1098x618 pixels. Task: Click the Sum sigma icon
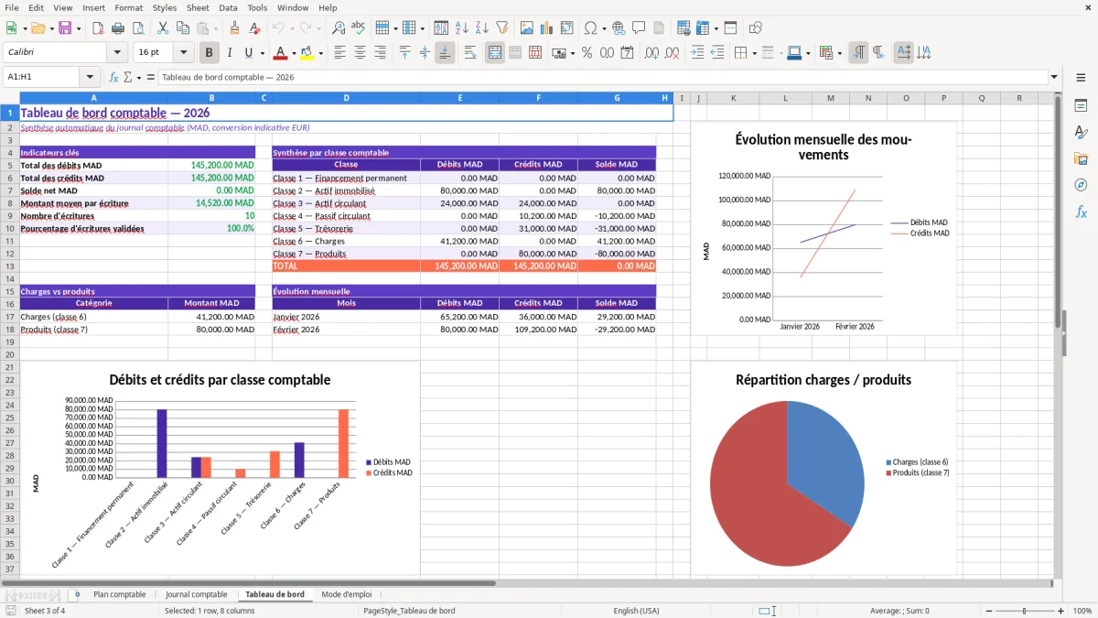[128, 78]
